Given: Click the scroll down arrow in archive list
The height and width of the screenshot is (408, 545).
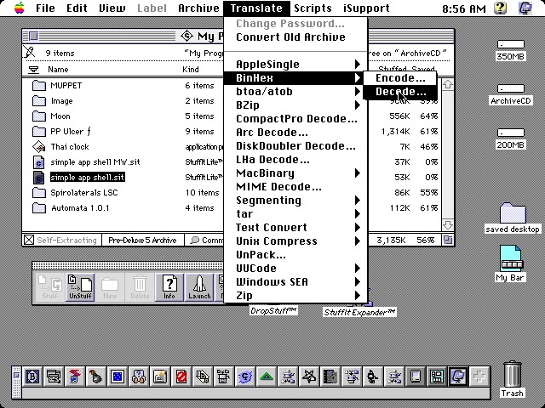Looking at the screenshot, I should click(x=448, y=225).
